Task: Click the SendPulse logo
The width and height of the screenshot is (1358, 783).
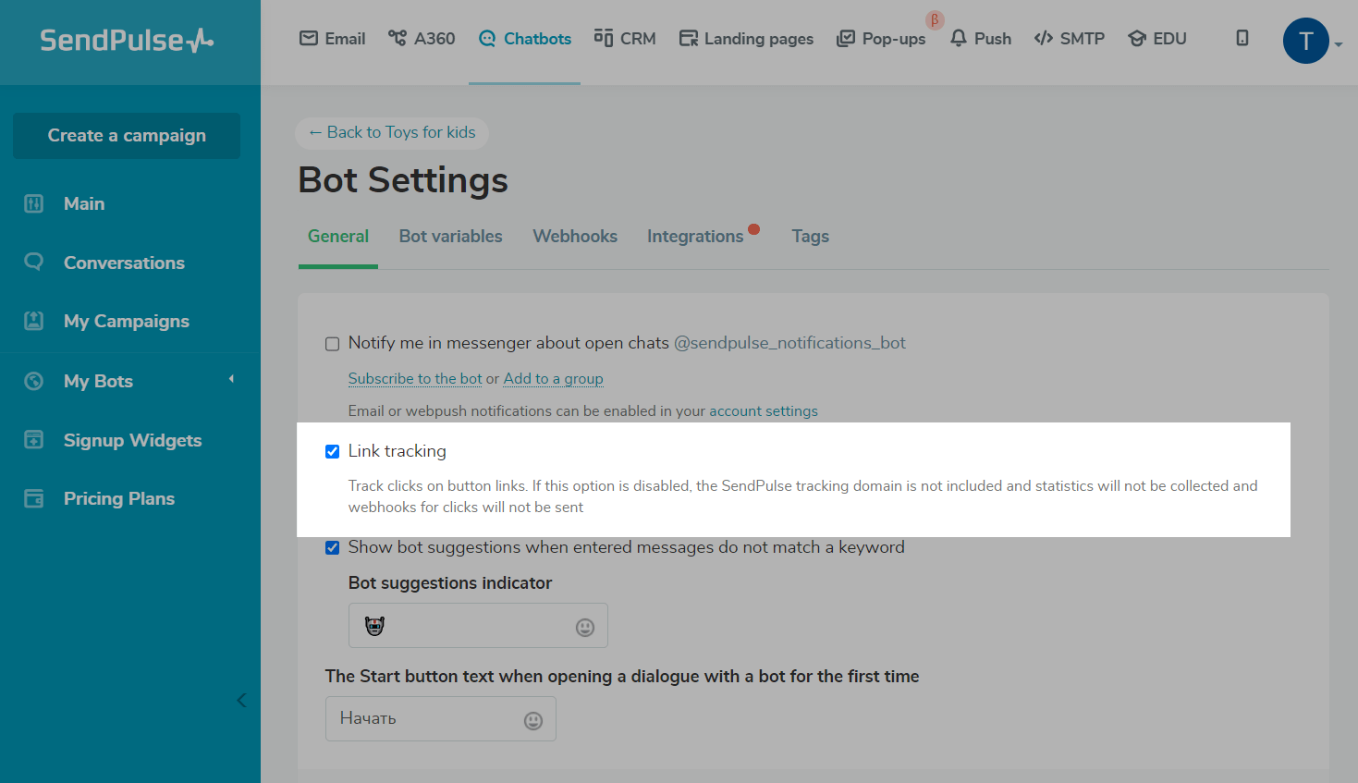Action: click(x=127, y=41)
